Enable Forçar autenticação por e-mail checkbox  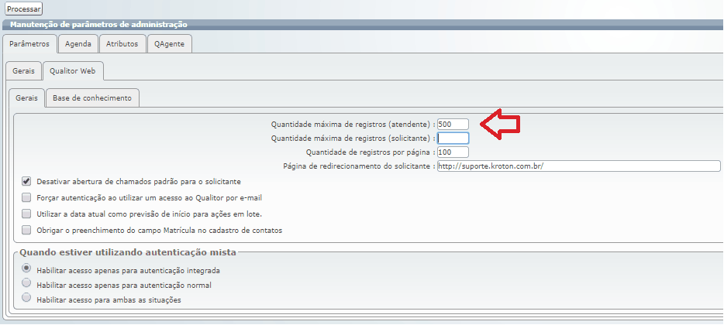click(x=26, y=197)
